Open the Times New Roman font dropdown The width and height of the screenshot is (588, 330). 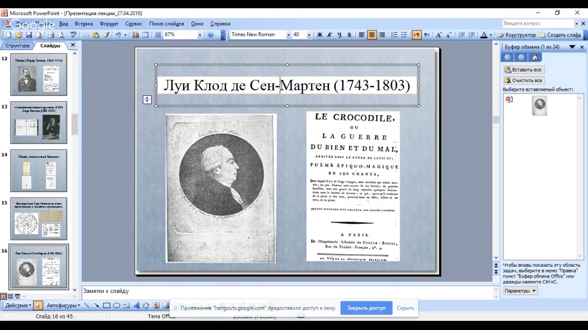[288, 35]
